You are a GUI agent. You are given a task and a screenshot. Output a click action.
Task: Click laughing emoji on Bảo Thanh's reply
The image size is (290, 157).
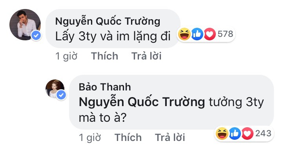[x=222, y=134]
